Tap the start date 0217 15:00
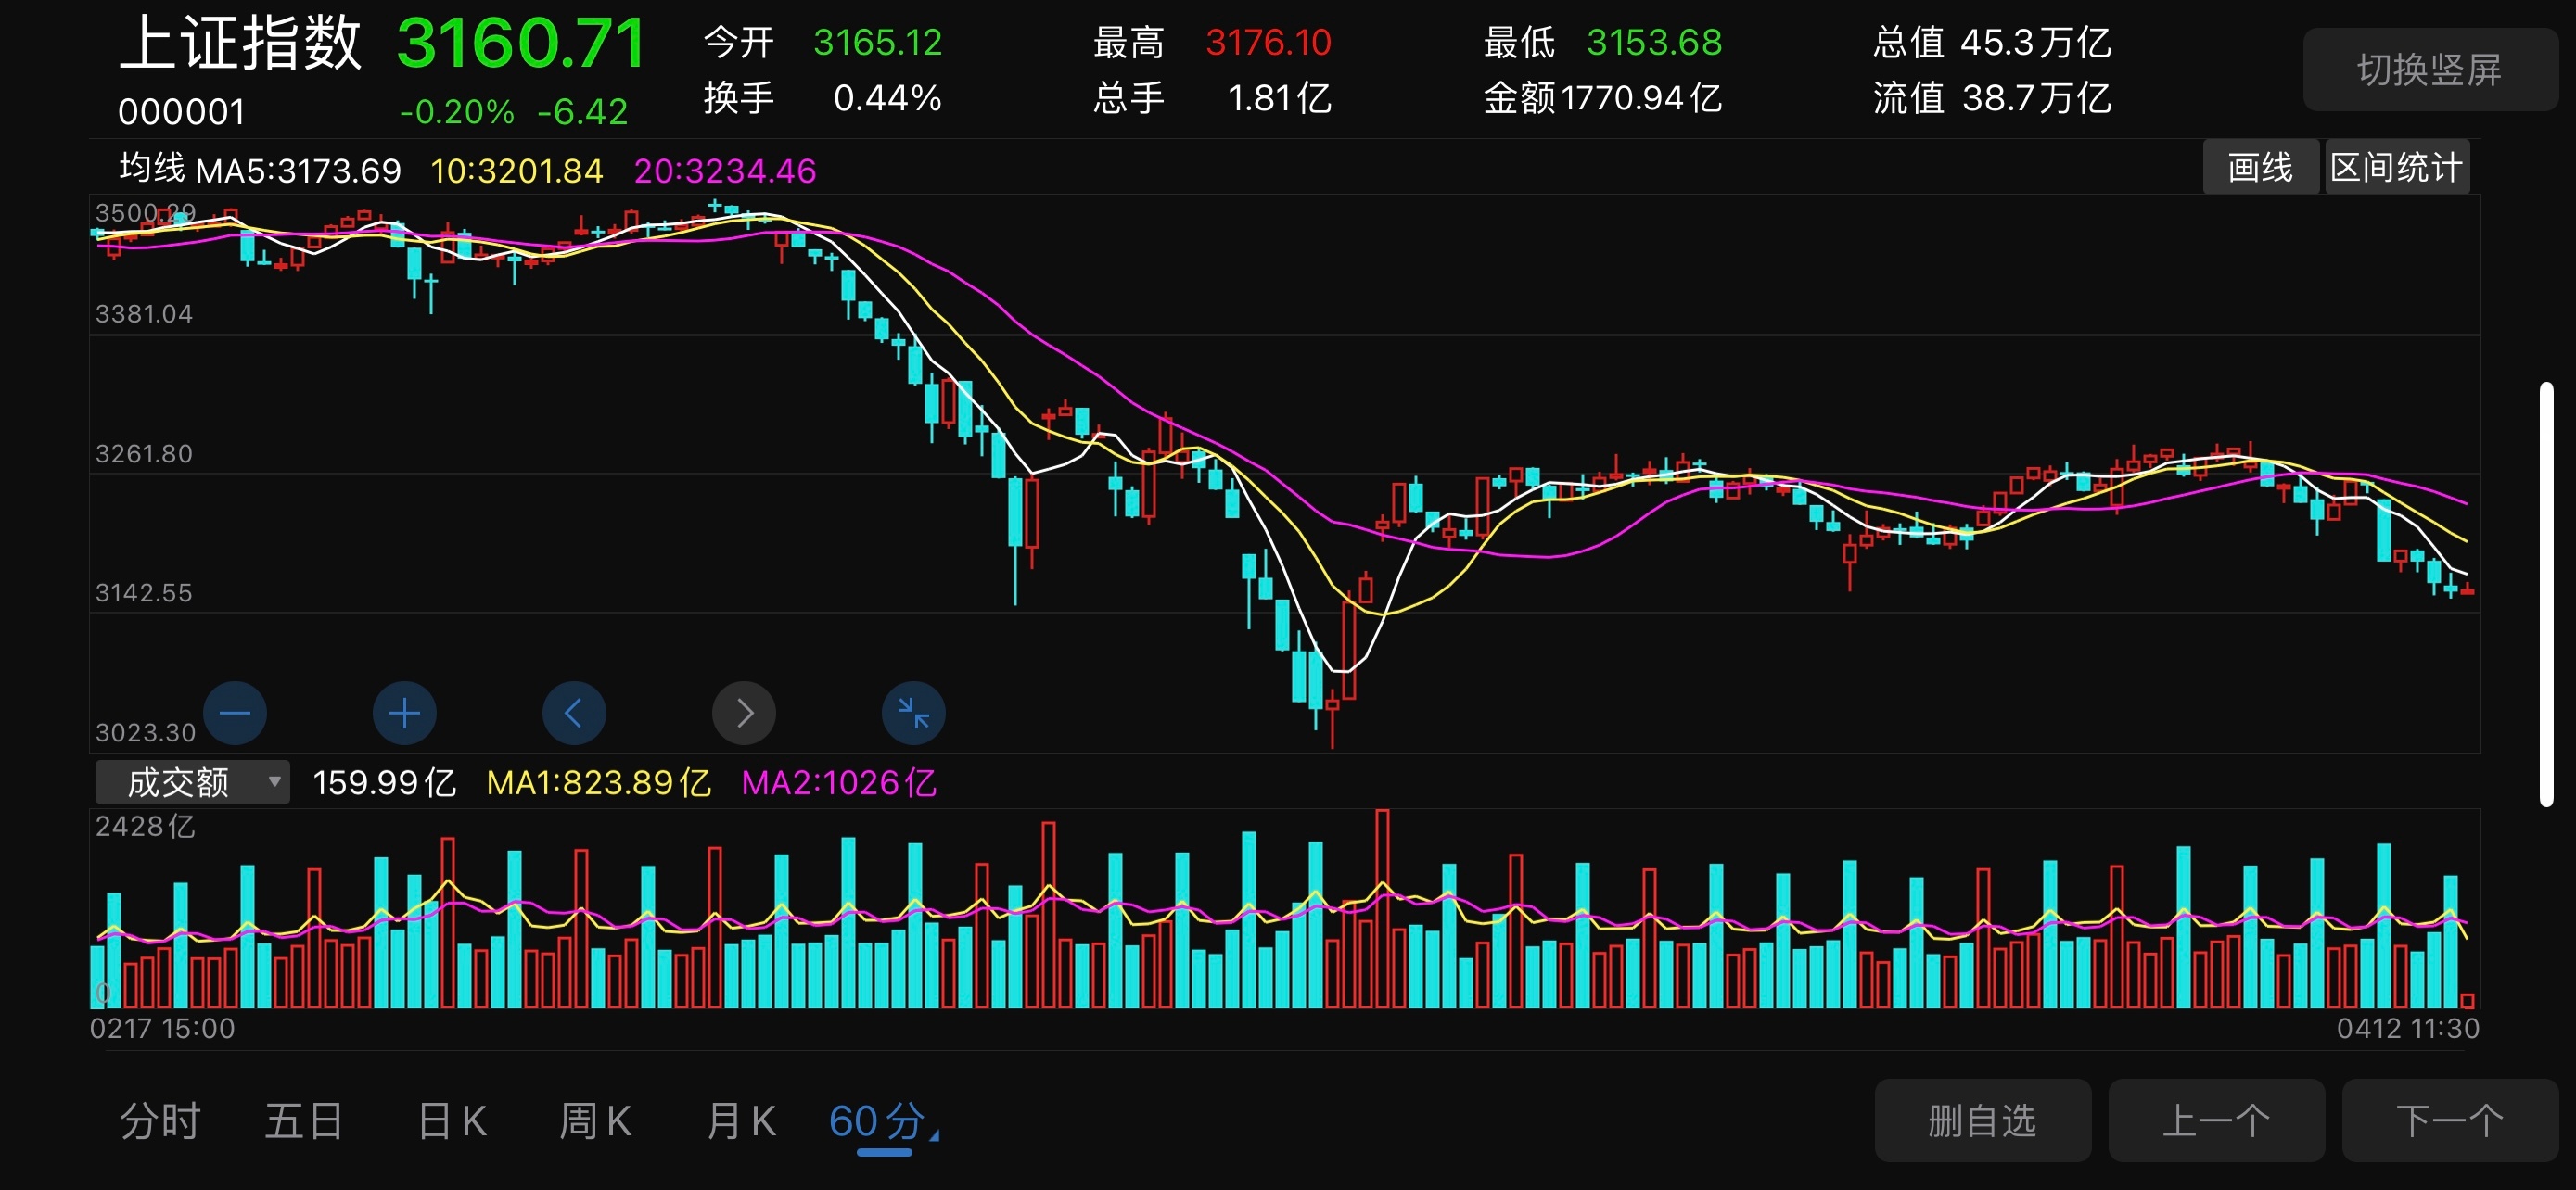 pyautogui.click(x=162, y=1028)
